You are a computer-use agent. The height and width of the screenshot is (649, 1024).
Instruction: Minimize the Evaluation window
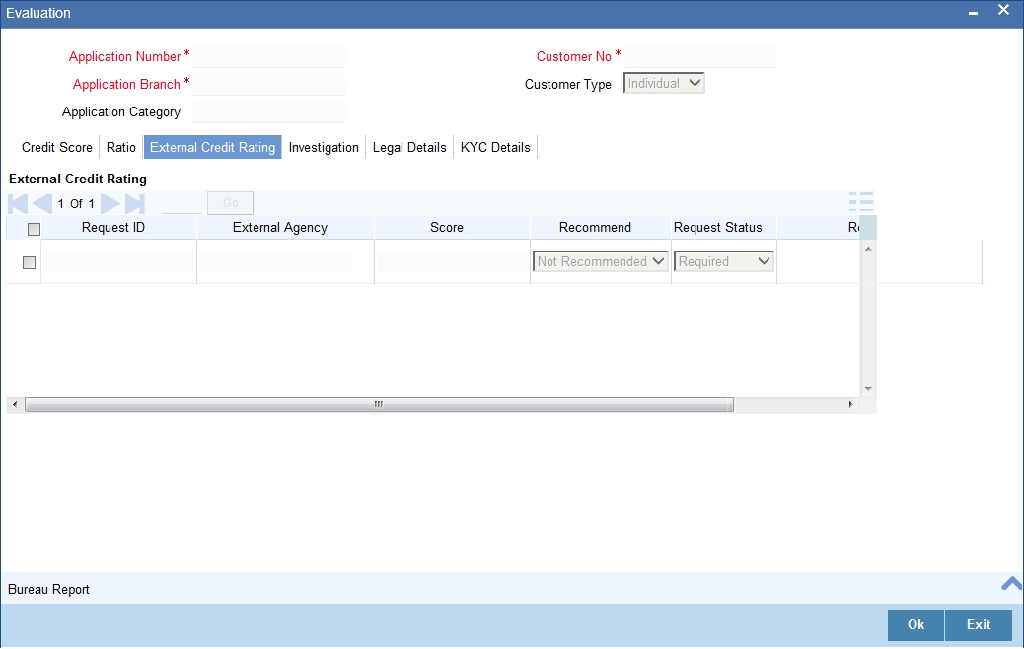click(x=973, y=14)
